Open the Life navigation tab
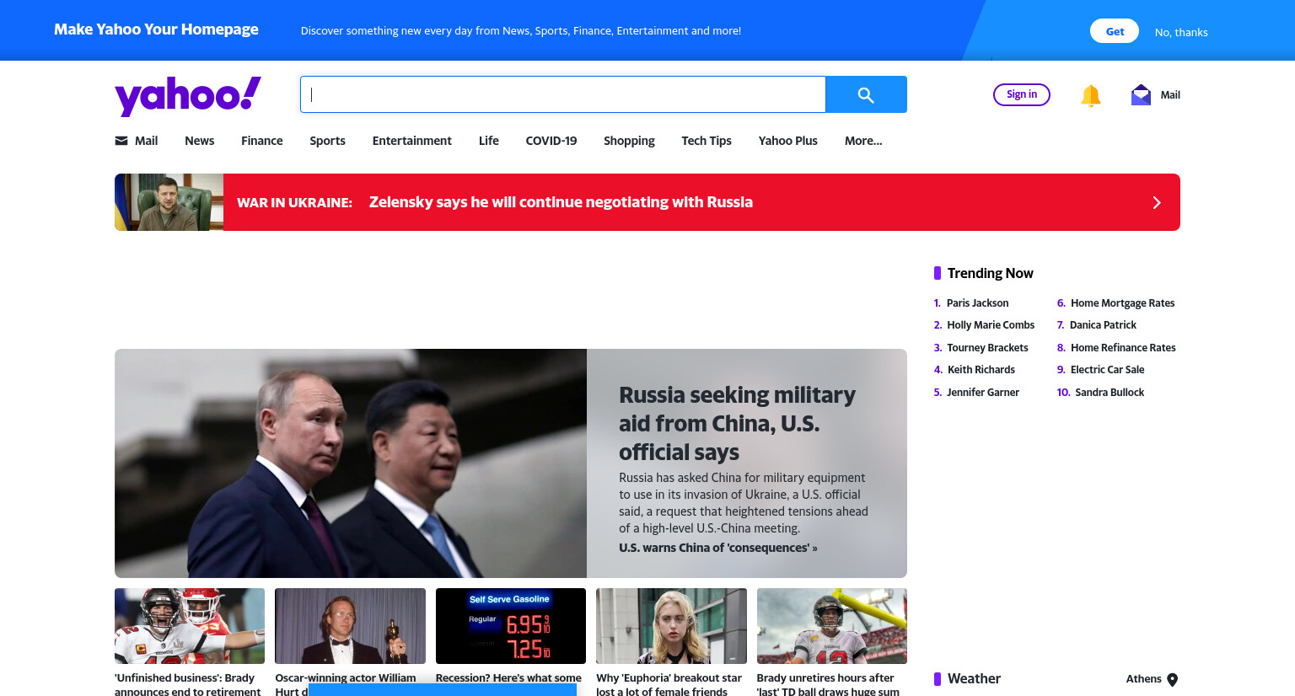This screenshot has width=1295, height=696. [489, 141]
